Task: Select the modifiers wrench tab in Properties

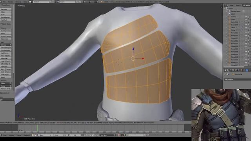Action: click(247, 70)
